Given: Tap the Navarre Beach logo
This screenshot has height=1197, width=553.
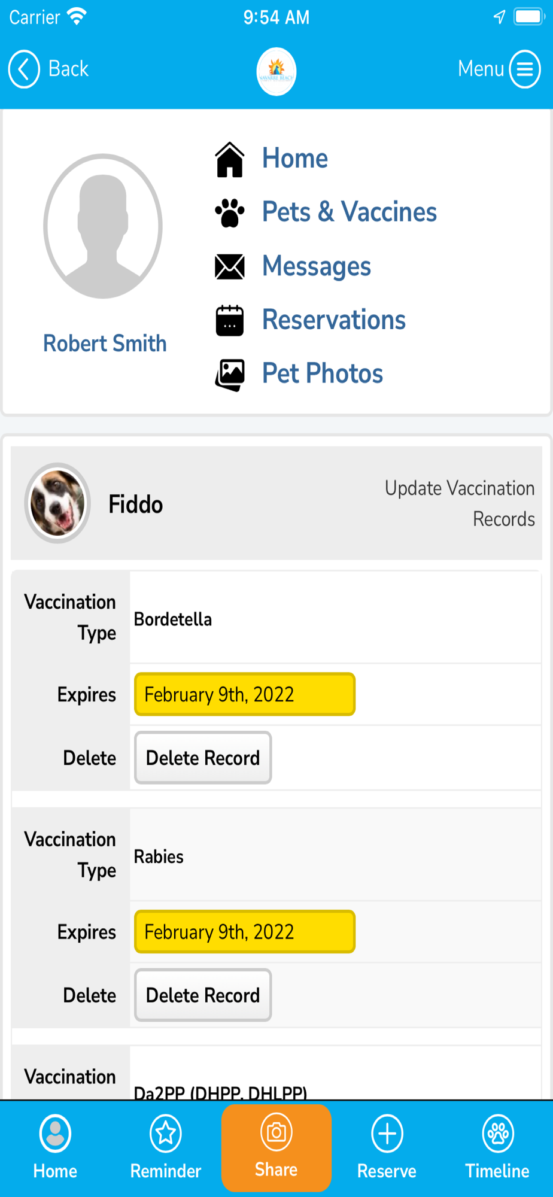Looking at the screenshot, I should tap(276, 71).
